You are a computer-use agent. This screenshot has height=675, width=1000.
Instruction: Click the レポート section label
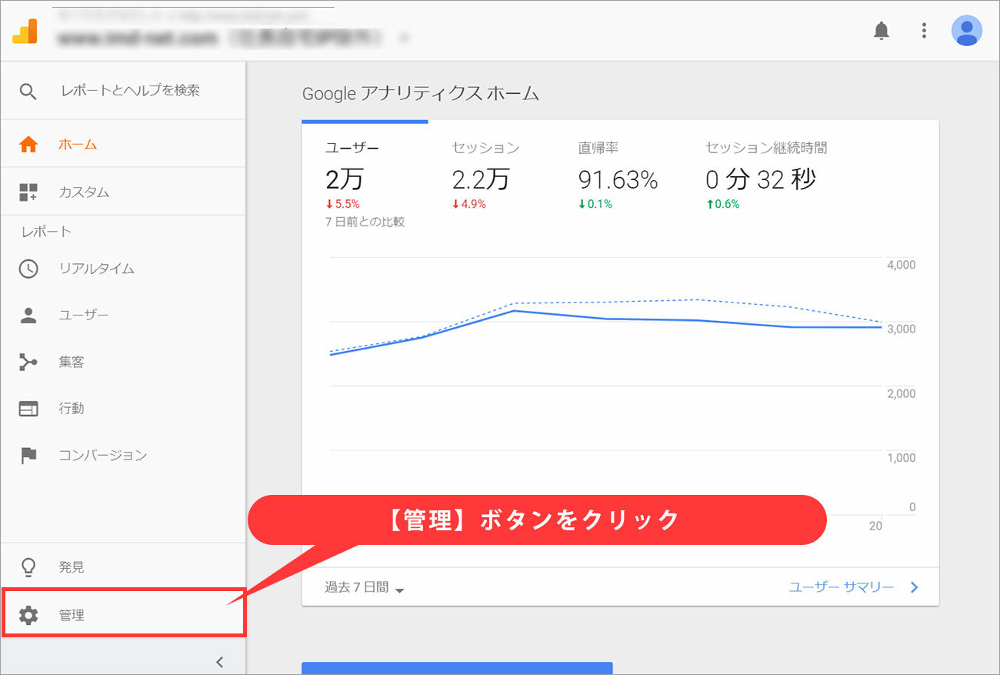click(x=46, y=232)
